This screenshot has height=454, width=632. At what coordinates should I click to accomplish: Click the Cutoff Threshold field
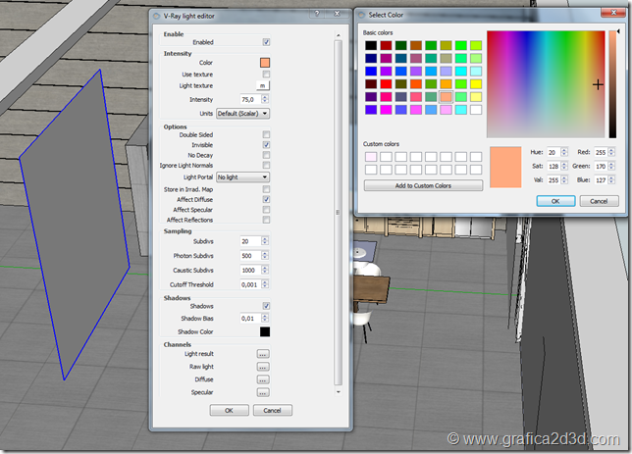250,284
